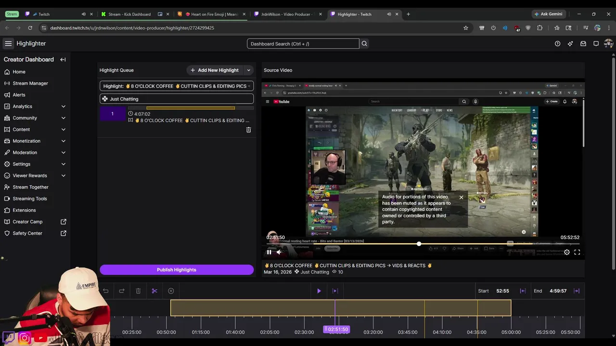Dismiss the muted audio notice
The image size is (616, 346).
pyautogui.click(x=461, y=197)
